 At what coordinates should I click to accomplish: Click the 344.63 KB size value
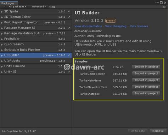[x=120, y=74]
